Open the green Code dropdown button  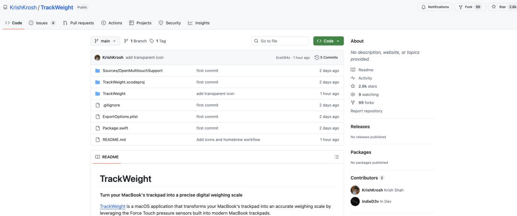pyautogui.click(x=328, y=41)
